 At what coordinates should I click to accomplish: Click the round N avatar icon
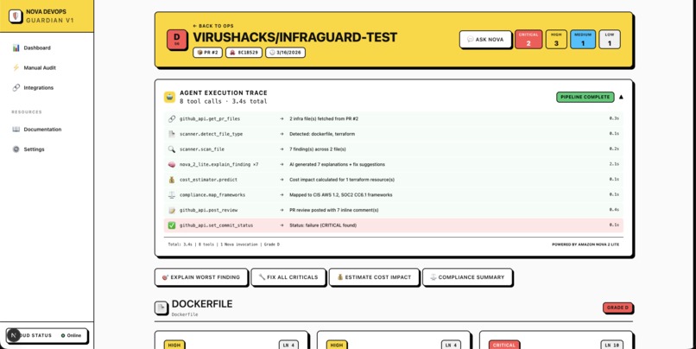point(13,335)
